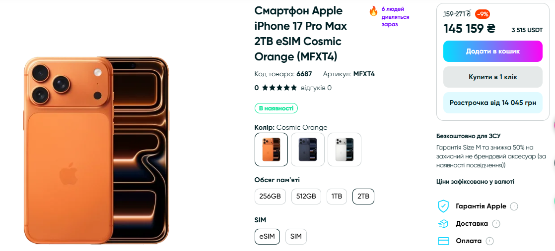
Task: Open Розстрочка від 14 045 грн
Action: point(492,103)
